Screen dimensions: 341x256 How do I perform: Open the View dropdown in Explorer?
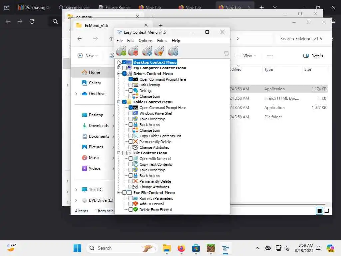click(x=246, y=56)
